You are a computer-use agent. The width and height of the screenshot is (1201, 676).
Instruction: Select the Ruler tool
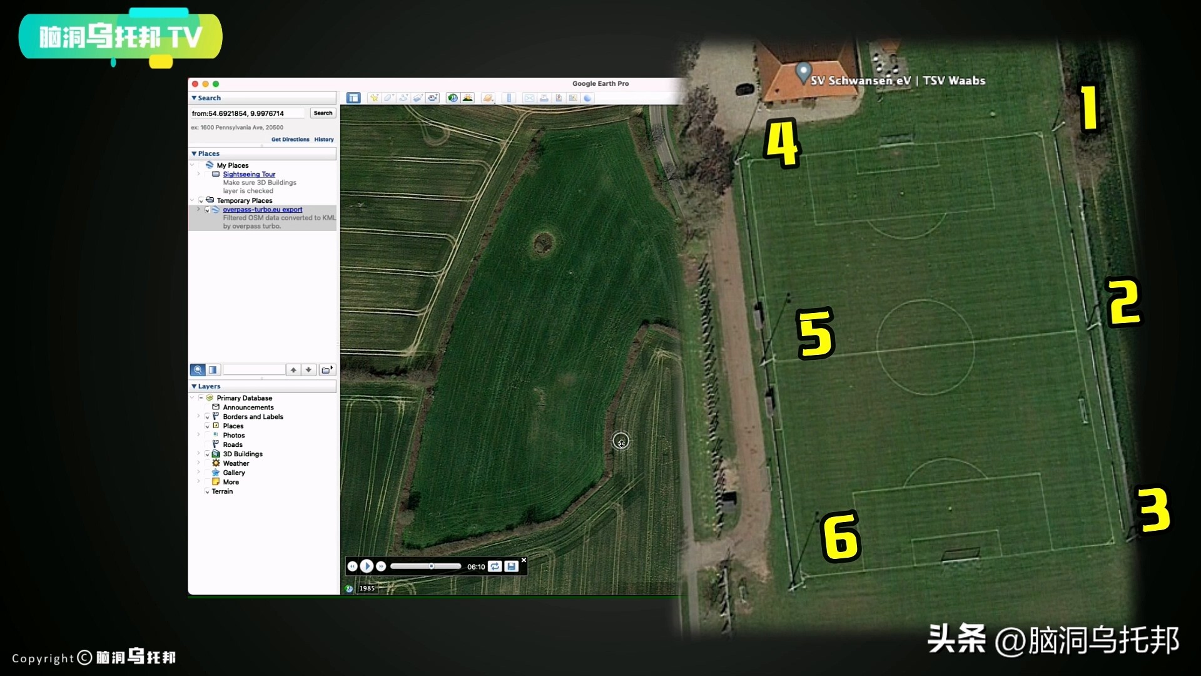[x=509, y=98]
